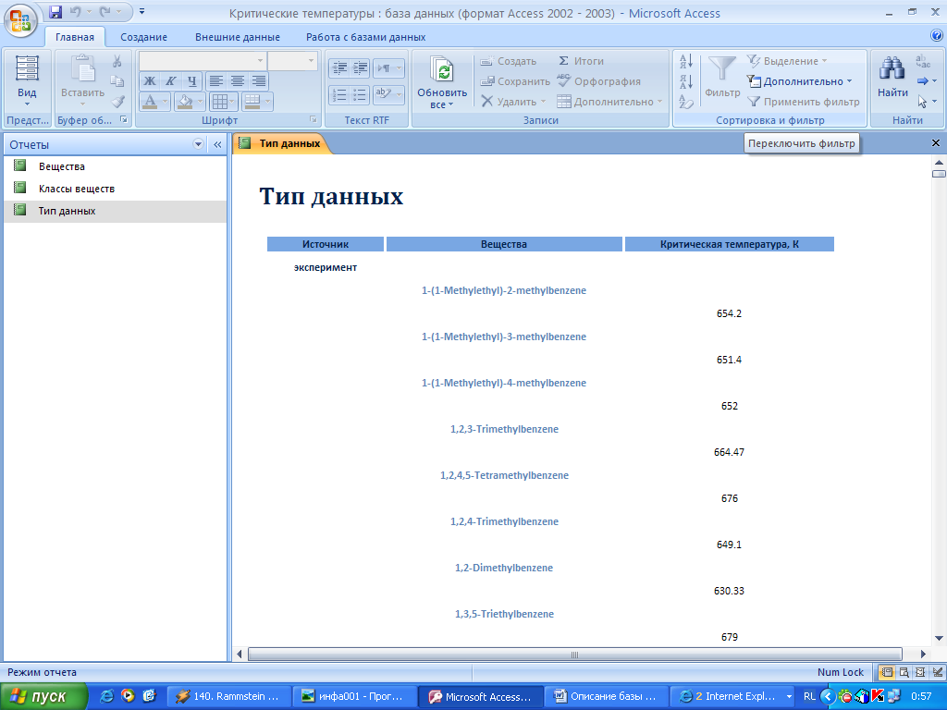The width and height of the screenshot is (947, 710).
Task: Click the cut scissors icon
Action: 117,61
